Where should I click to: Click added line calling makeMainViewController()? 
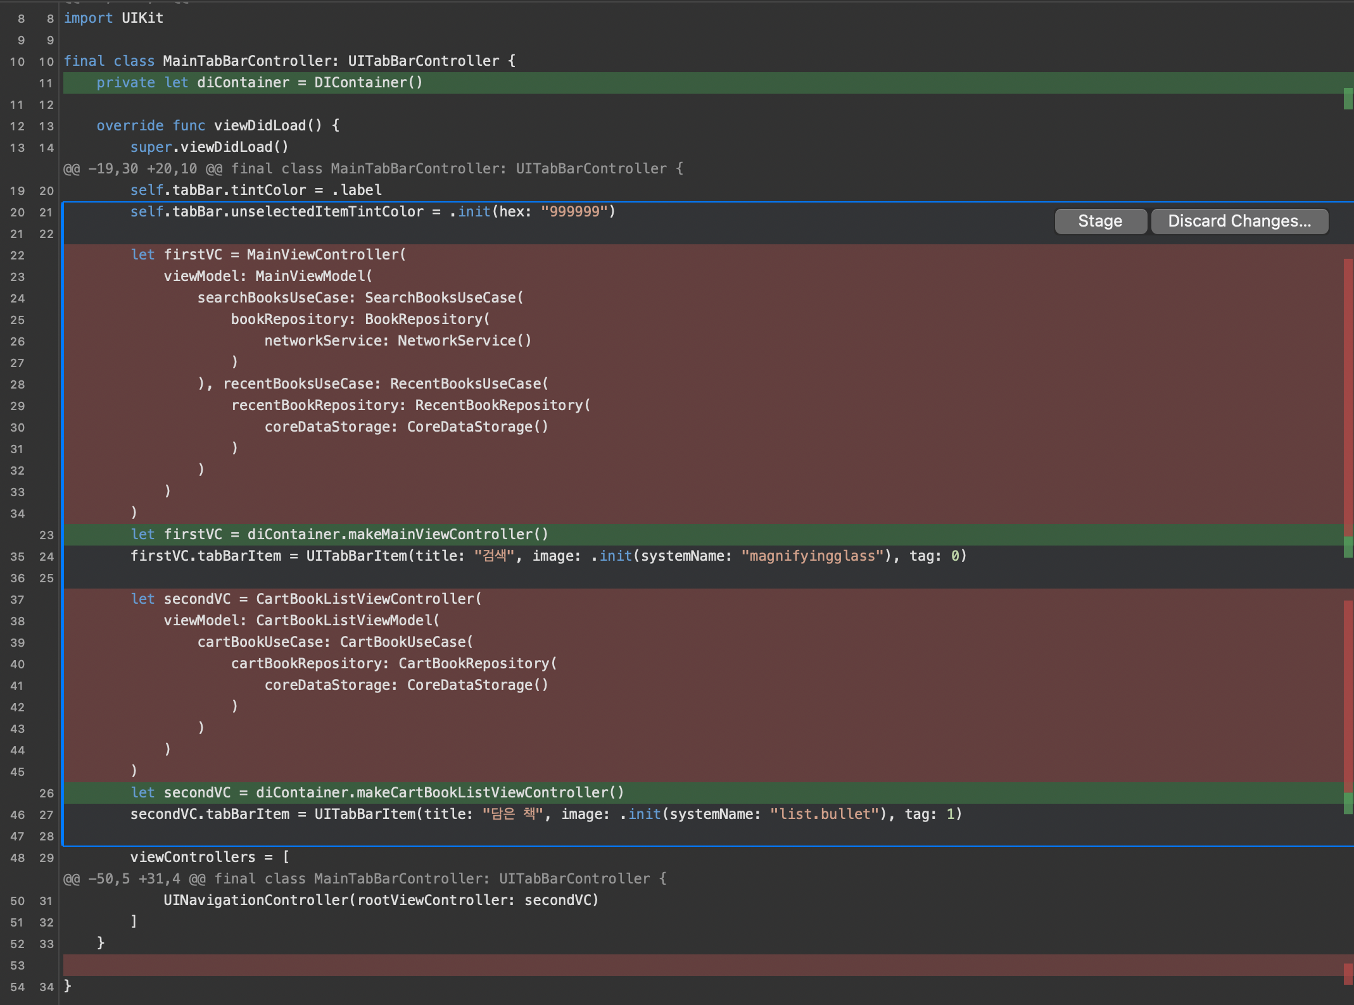tap(339, 534)
